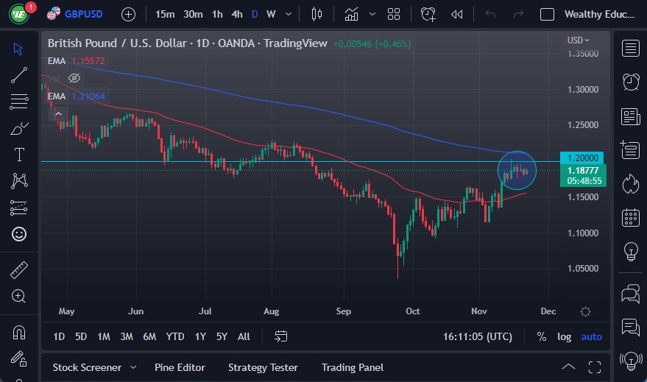Screen dimensions: 647x382
Task: Click the Replay rewind icon
Action: click(x=457, y=14)
